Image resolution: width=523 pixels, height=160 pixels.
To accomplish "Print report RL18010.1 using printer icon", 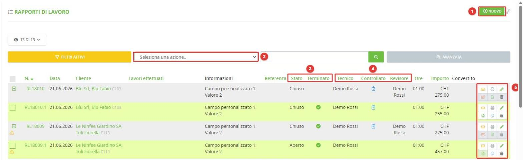I will click(492, 108).
